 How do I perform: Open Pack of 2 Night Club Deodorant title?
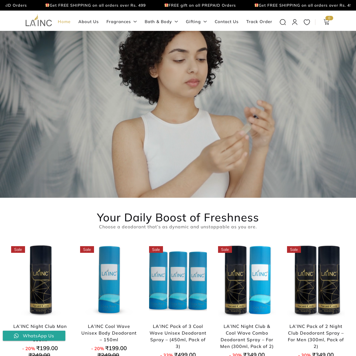(316, 336)
